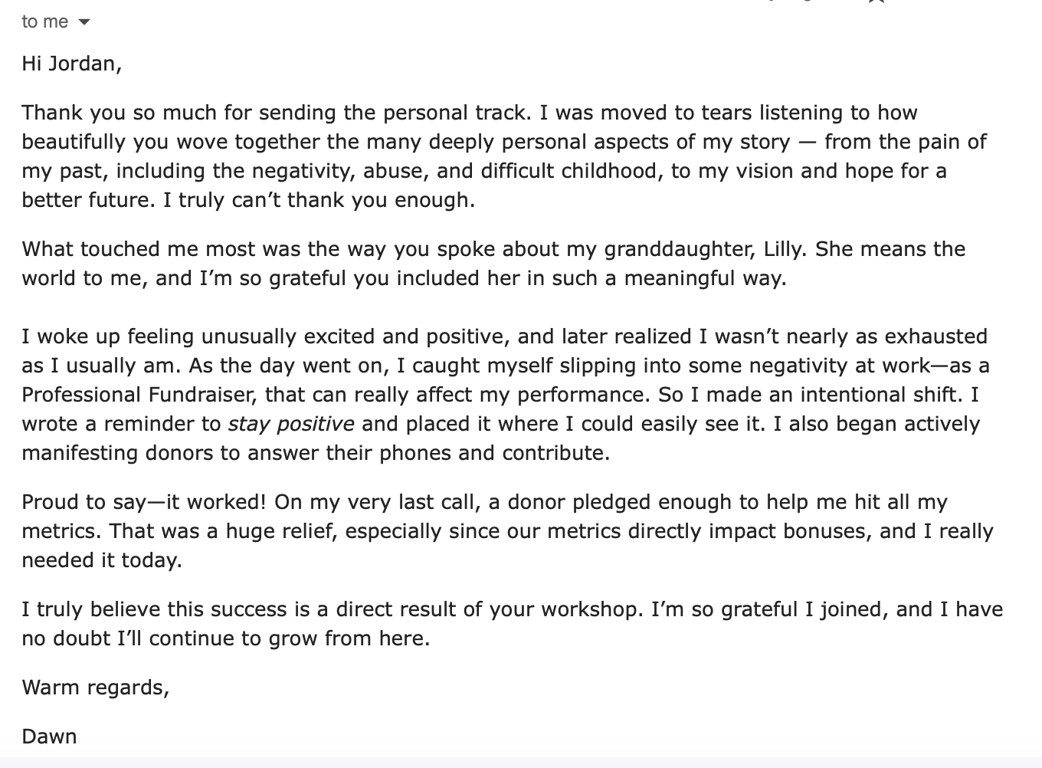Screen dimensions: 1042x768
Task: Click the "Warm regards," closing line
Action: 95,688
